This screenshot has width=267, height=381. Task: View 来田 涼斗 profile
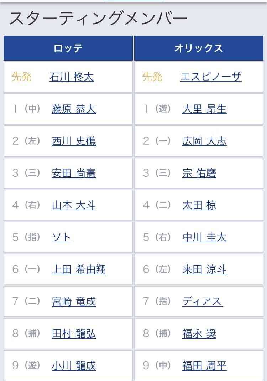204,269
